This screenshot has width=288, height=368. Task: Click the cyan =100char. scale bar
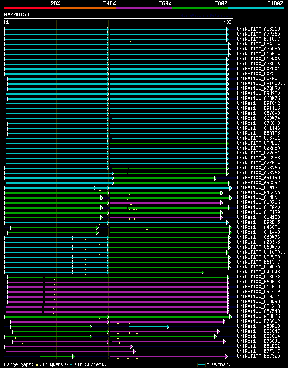(x=201, y=365)
